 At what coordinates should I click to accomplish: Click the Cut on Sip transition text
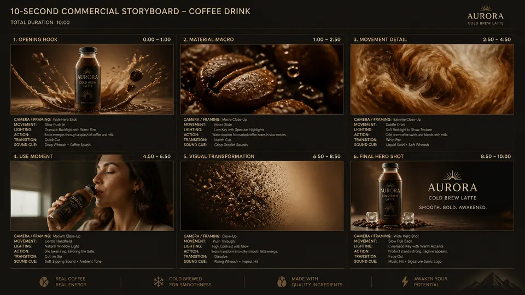pos(53,257)
